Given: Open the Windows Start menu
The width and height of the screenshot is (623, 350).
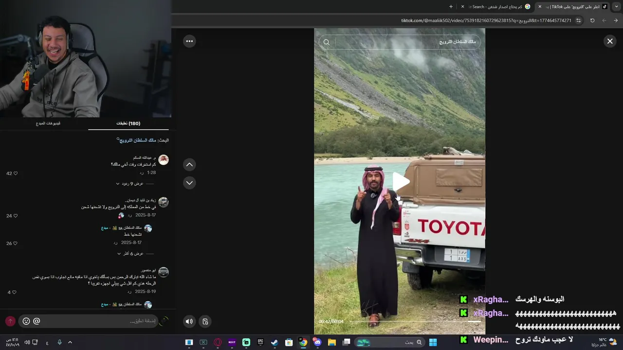Looking at the screenshot, I should 433,342.
